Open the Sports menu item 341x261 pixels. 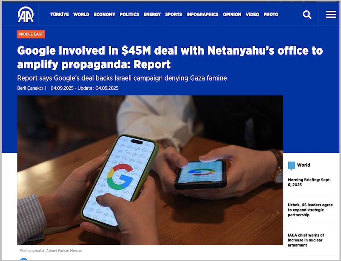(x=173, y=15)
